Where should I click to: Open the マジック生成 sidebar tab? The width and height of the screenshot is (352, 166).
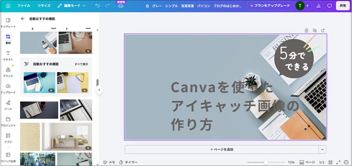coord(8,157)
